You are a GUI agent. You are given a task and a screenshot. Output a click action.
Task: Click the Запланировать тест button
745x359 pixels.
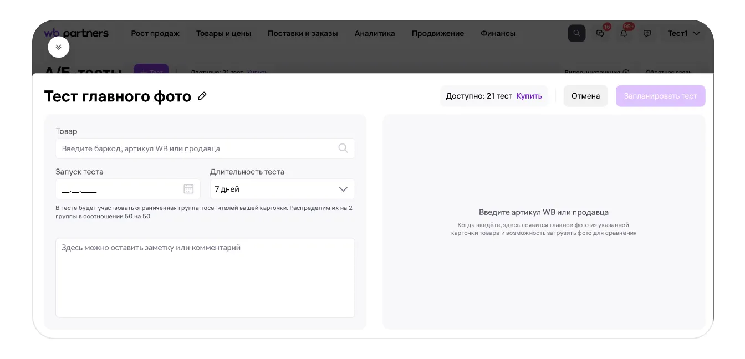660,96
